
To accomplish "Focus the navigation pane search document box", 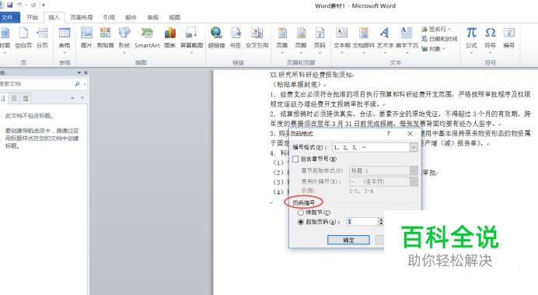I will 37,84.
